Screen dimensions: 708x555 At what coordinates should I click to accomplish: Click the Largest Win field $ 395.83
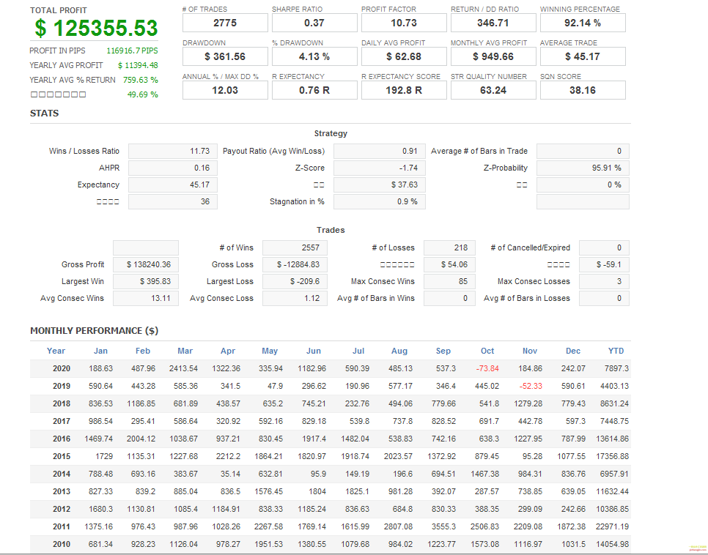click(146, 282)
